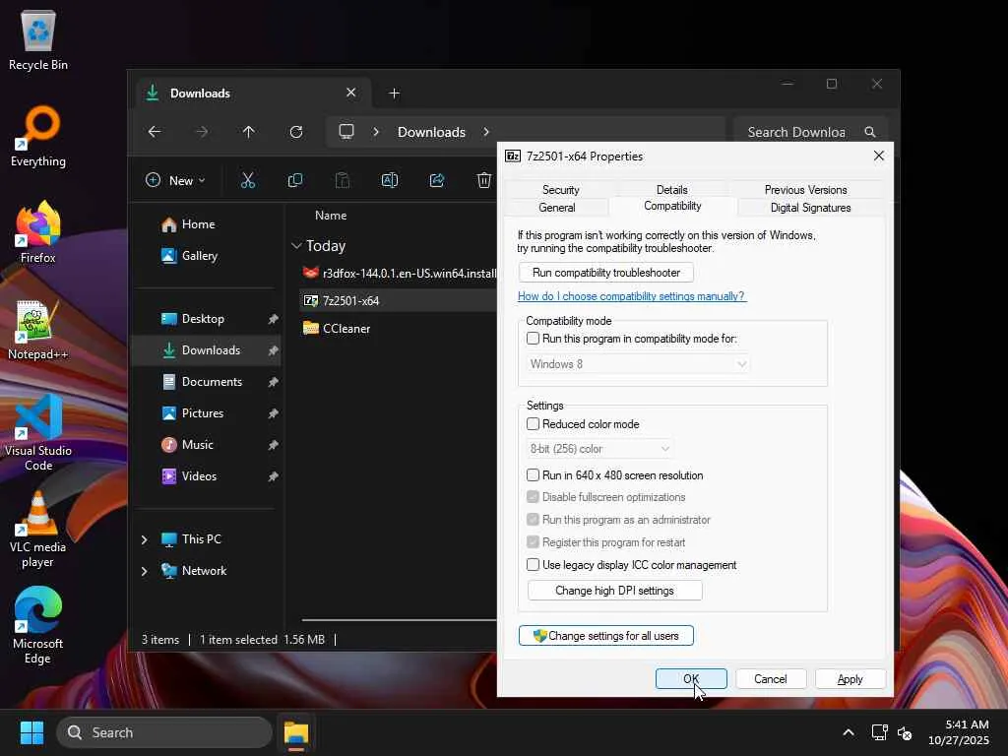Click Run compatibility troubleshooter button
Screen dimensions: 1008x756
click(606, 273)
